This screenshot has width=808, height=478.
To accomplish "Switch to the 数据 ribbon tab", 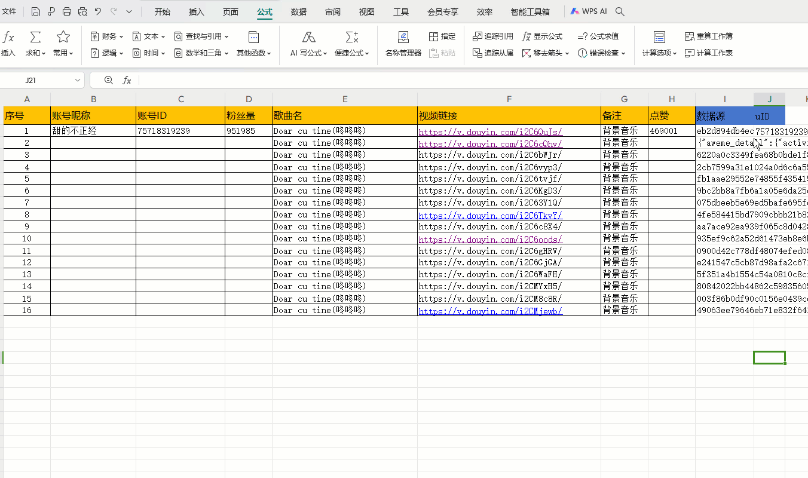I will (299, 12).
